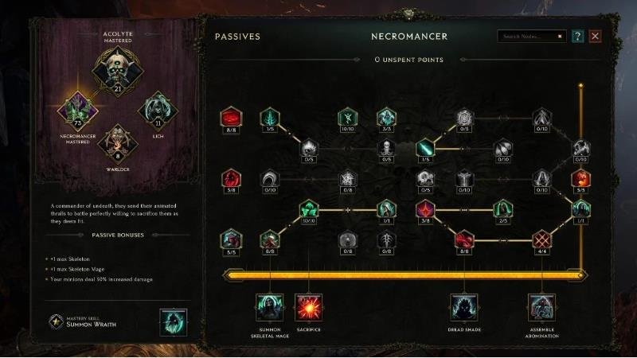Click the Summon Skeletal Mage skill icon
The width and height of the screenshot is (637, 358).
pos(270,307)
